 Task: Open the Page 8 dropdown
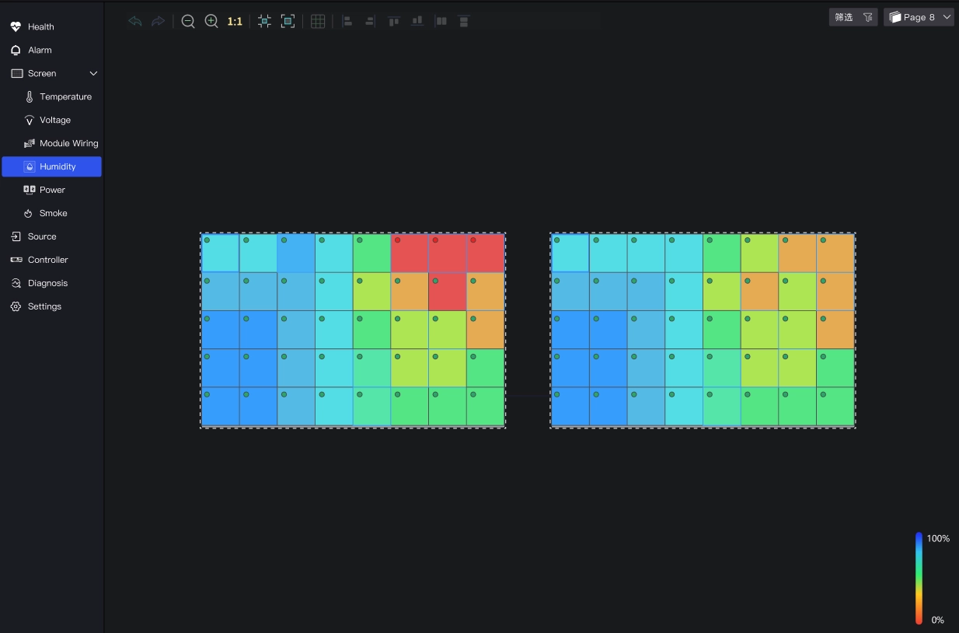coord(919,17)
